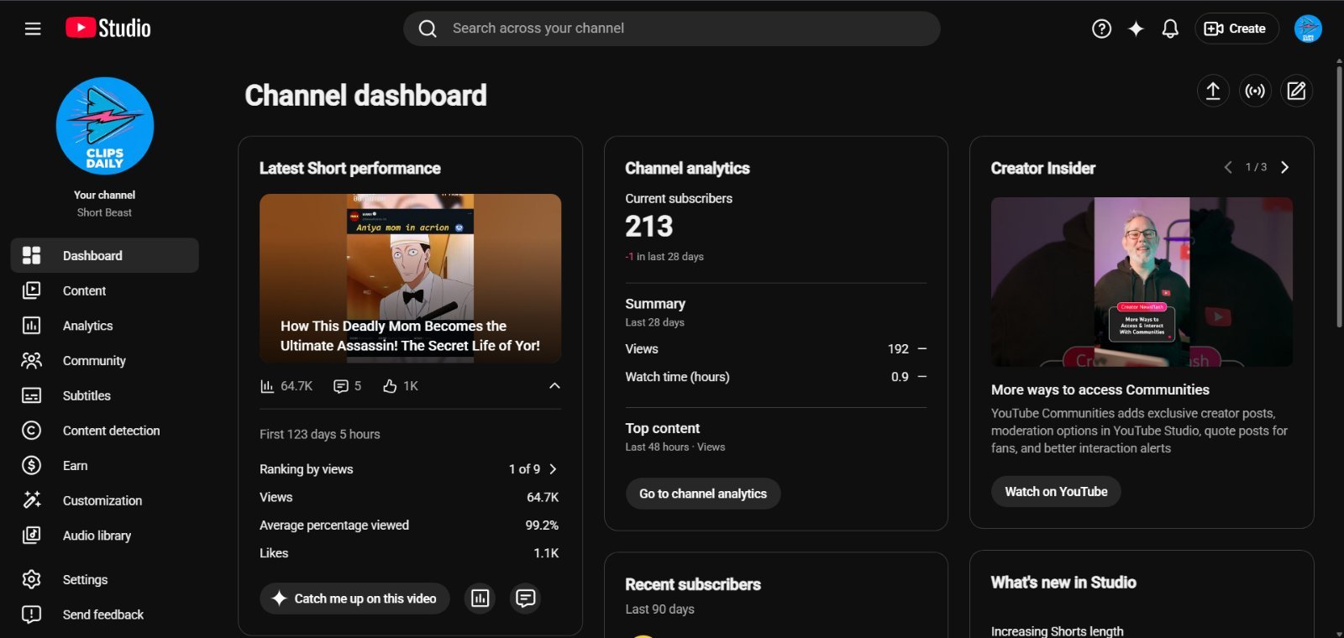Image resolution: width=1344 pixels, height=638 pixels.
Task: Click the YouTube Studio logo
Action: point(108,29)
